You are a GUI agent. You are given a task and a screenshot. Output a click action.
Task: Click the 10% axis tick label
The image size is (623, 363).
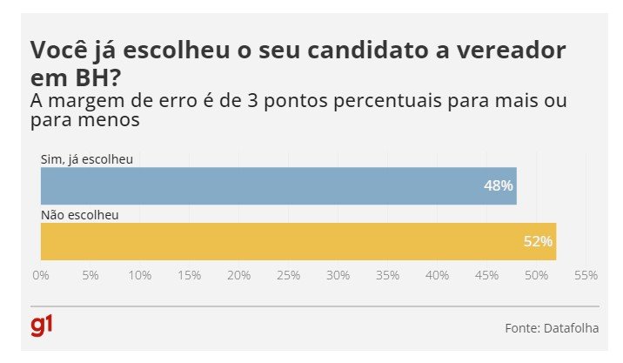pyautogui.click(x=140, y=275)
